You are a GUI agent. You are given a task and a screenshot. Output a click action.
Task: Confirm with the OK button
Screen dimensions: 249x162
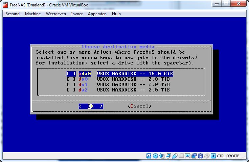coord(91,106)
